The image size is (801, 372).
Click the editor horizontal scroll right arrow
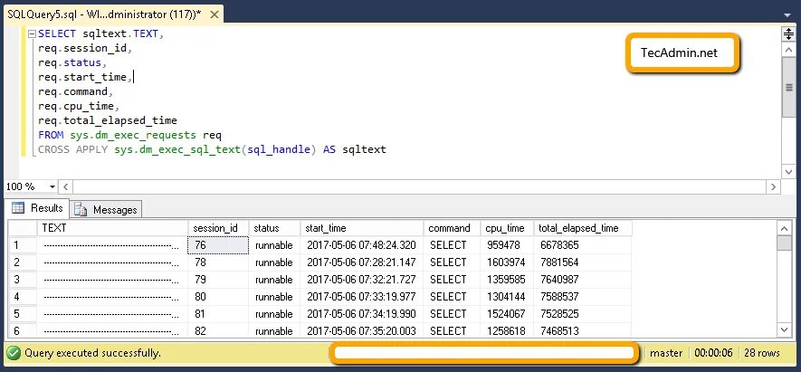775,187
